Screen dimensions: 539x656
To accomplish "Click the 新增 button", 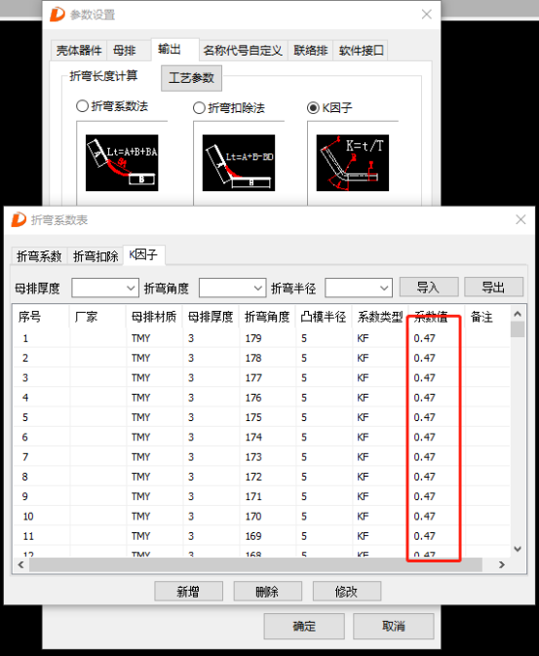I will (x=188, y=591).
